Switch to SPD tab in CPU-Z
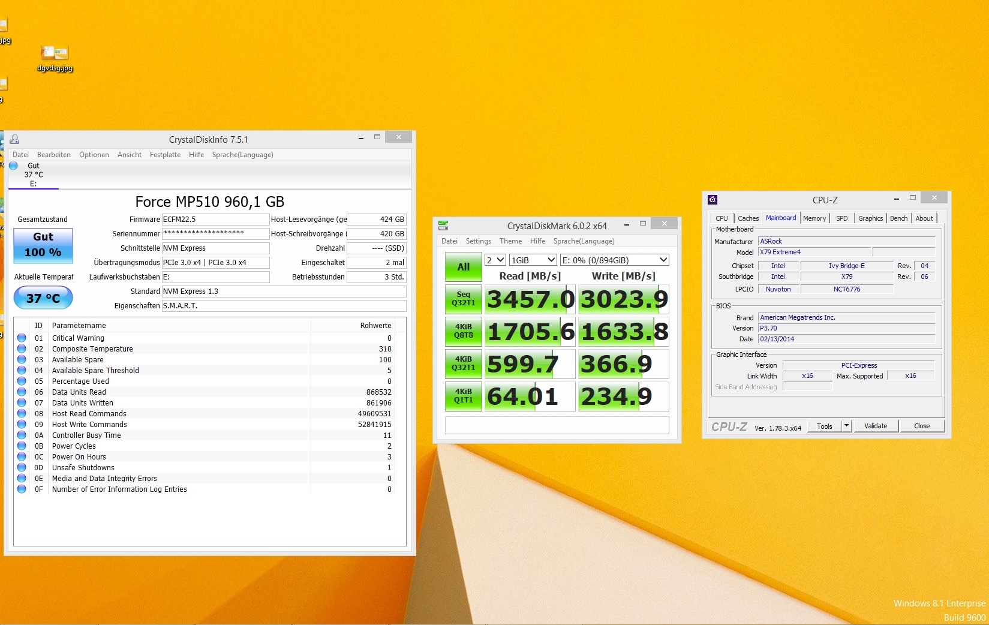This screenshot has height=625, width=989. [x=842, y=218]
